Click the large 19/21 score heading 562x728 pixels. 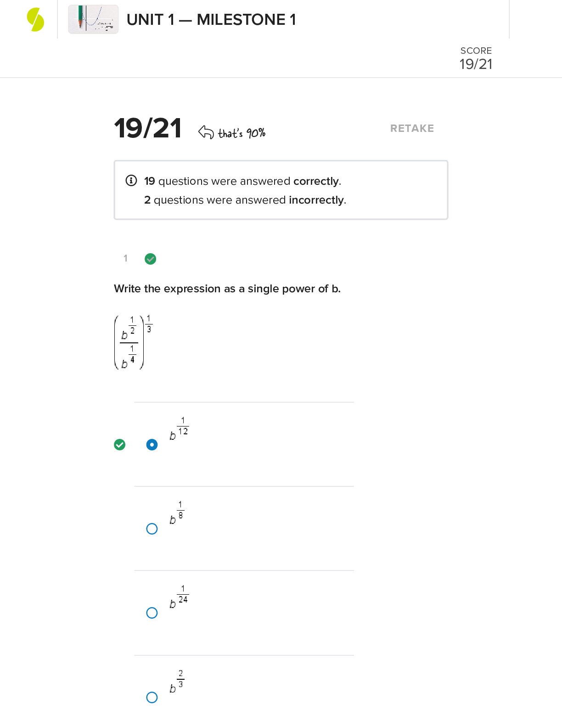pyautogui.click(x=148, y=128)
